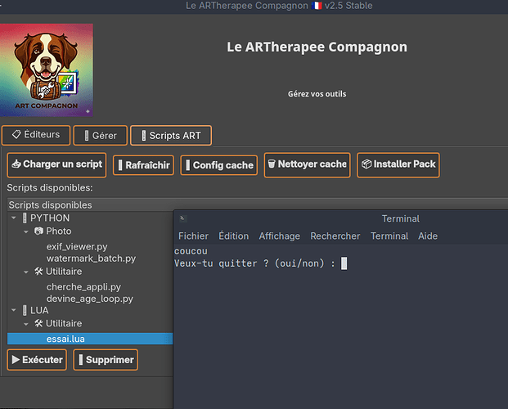Collapse the Photo folder under PYTHON
The width and height of the screenshot is (508, 409).
point(26,231)
